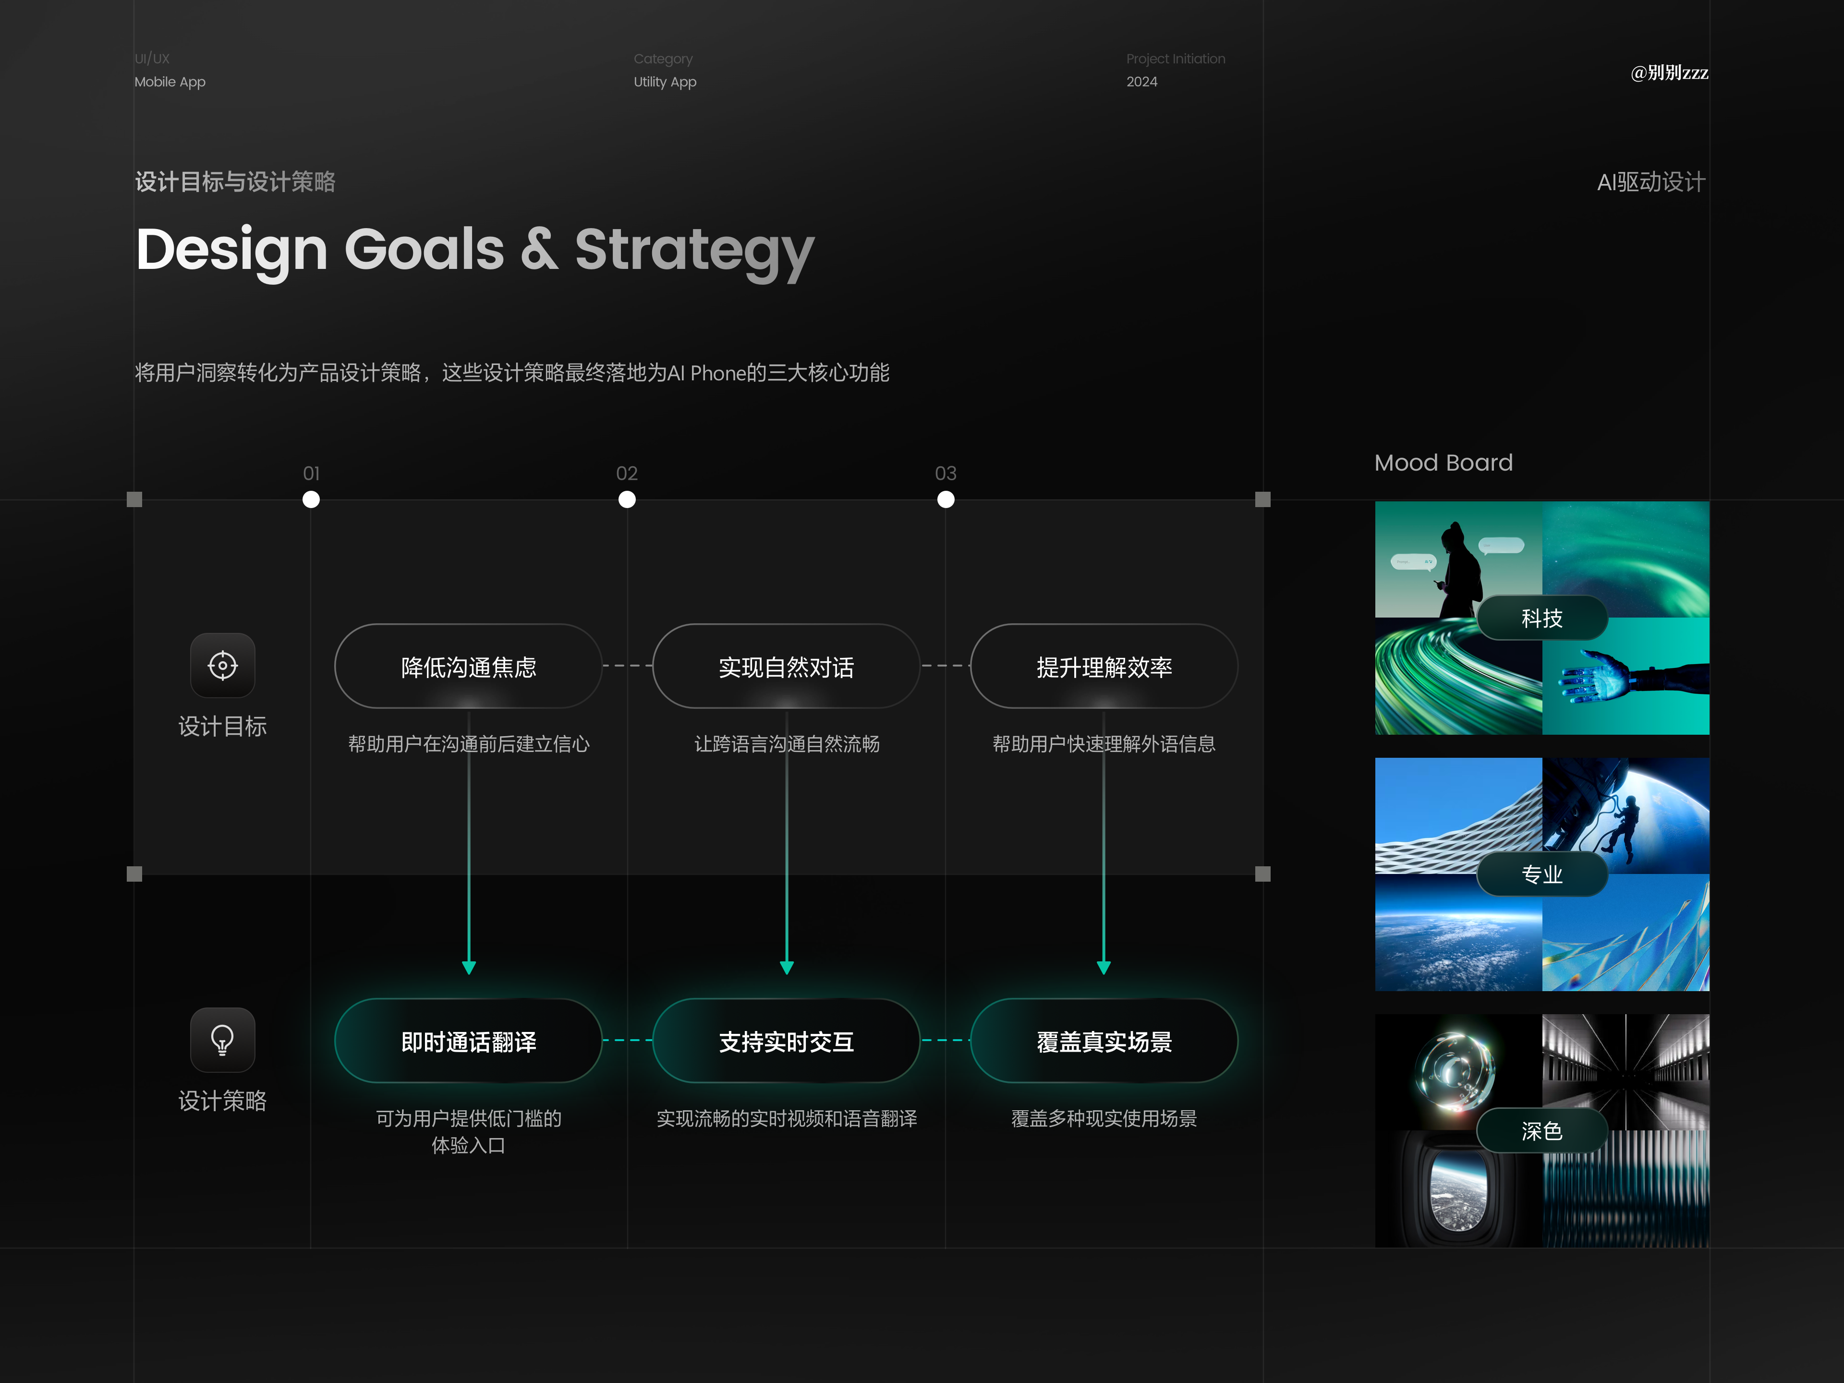
Task: Open the silhouette person with chat bubbles image
Action: (1458, 558)
